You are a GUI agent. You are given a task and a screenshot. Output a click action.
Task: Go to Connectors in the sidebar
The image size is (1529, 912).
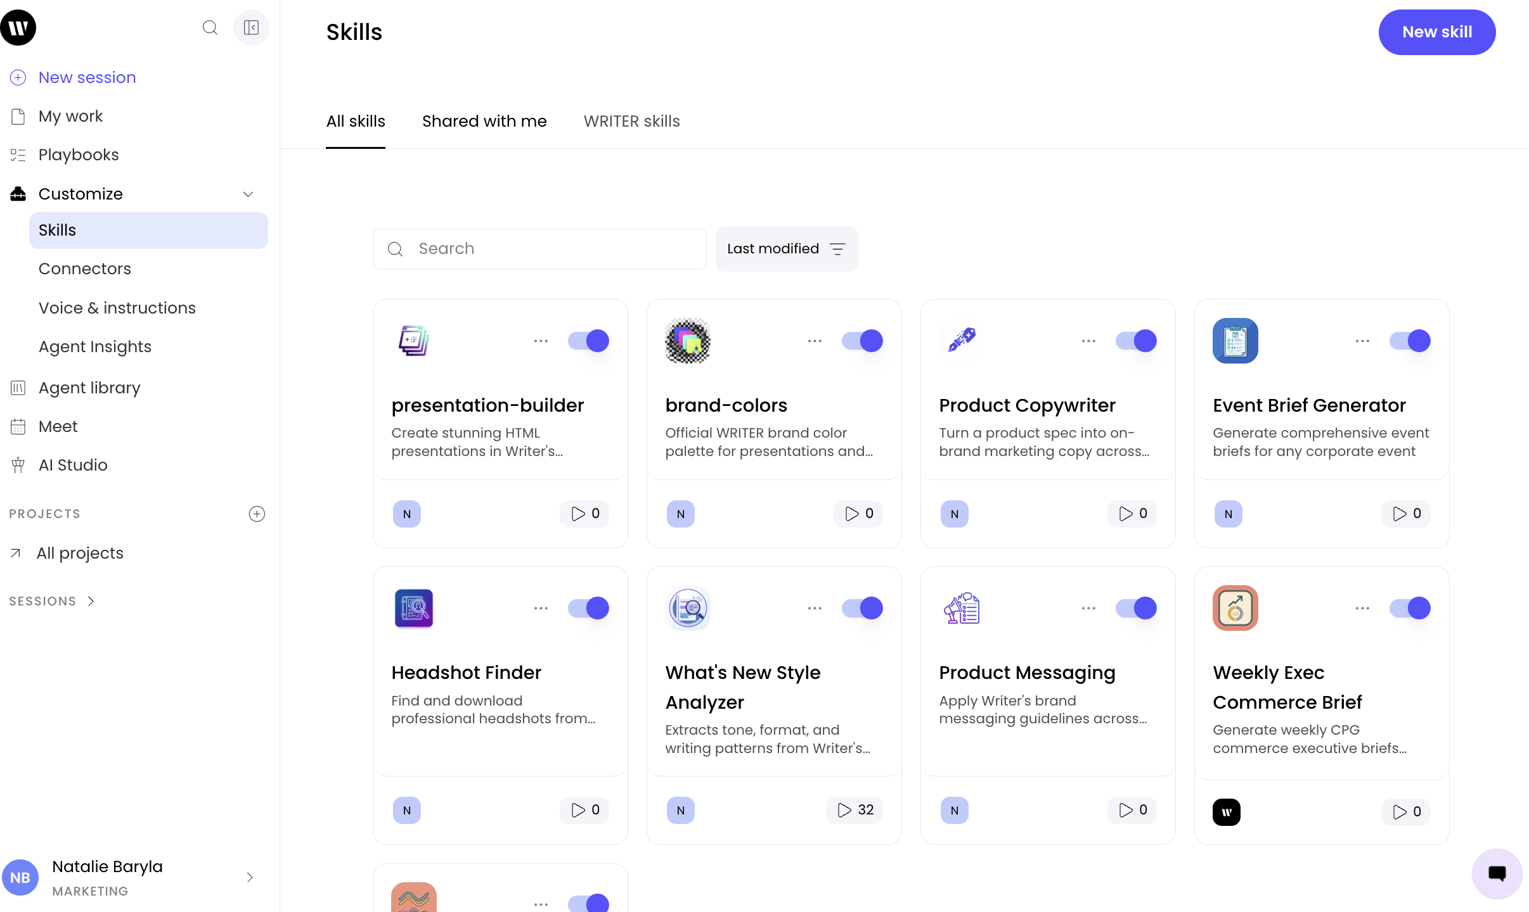(85, 269)
